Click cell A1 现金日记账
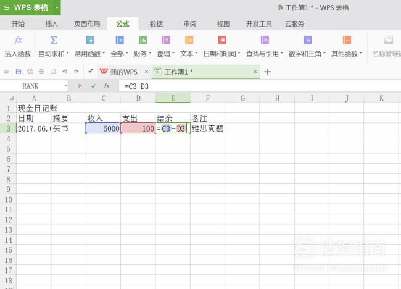The width and height of the screenshot is (401, 289). (34, 108)
